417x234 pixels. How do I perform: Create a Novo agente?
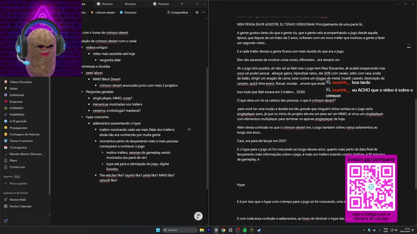(18, 183)
